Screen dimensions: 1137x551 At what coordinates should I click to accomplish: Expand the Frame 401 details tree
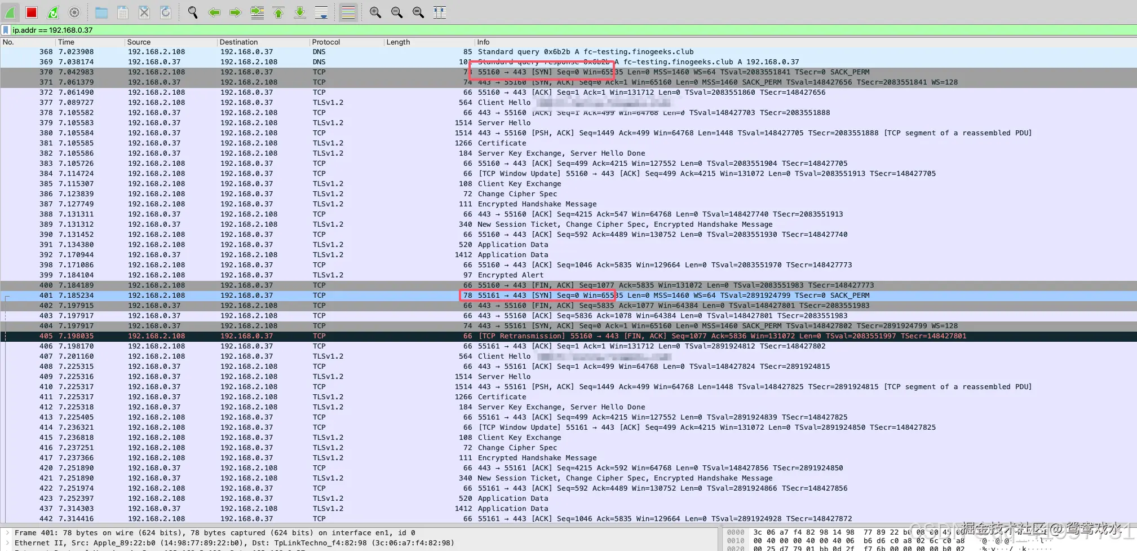pyautogui.click(x=7, y=533)
